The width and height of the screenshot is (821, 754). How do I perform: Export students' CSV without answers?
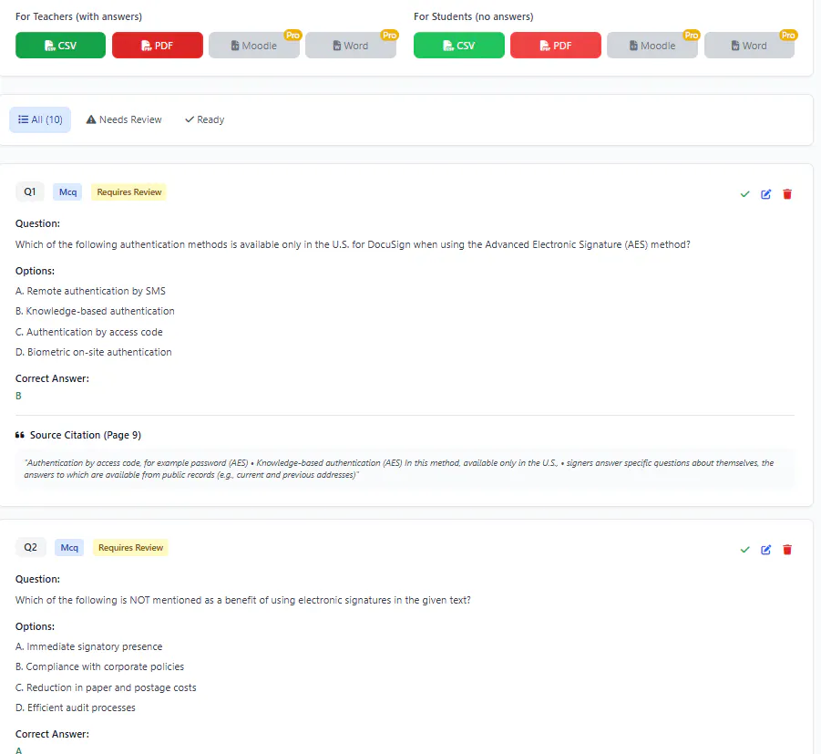pyautogui.click(x=458, y=45)
